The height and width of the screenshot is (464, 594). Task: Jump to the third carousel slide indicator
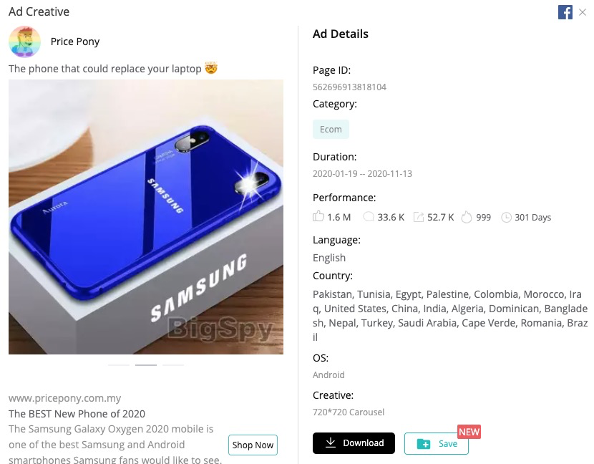173,365
